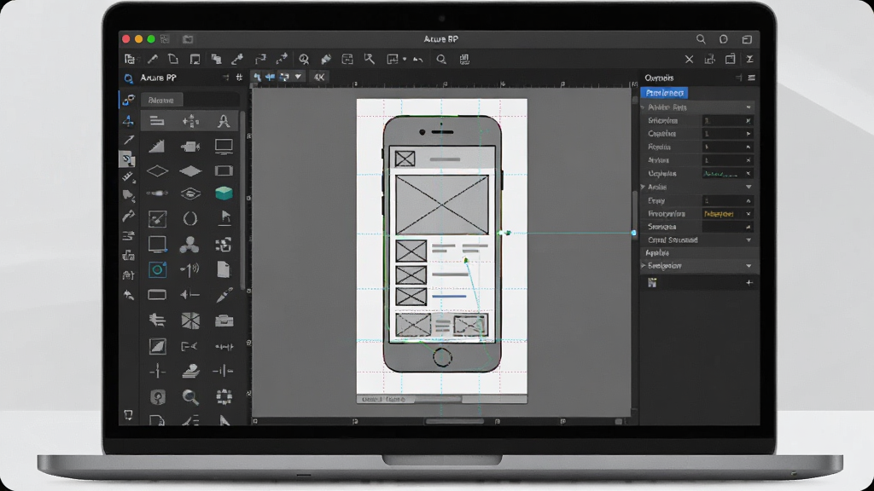The height and width of the screenshot is (491, 874).
Task: Collapse the first section header arrow in the right panel
Action: (x=749, y=107)
